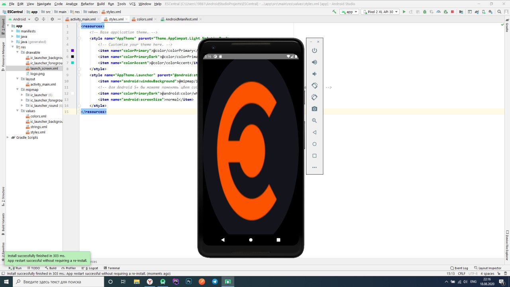This screenshot has height=287, width=510.
Task: Click the emulator volume up button
Action: (x=314, y=62)
